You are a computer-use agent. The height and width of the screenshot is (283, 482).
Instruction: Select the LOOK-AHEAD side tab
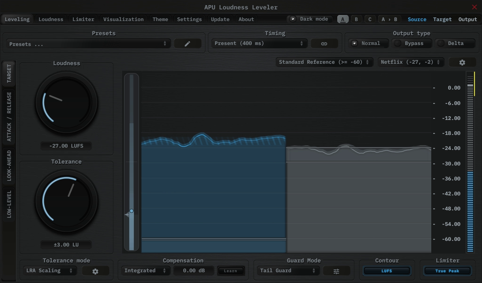click(9, 165)
